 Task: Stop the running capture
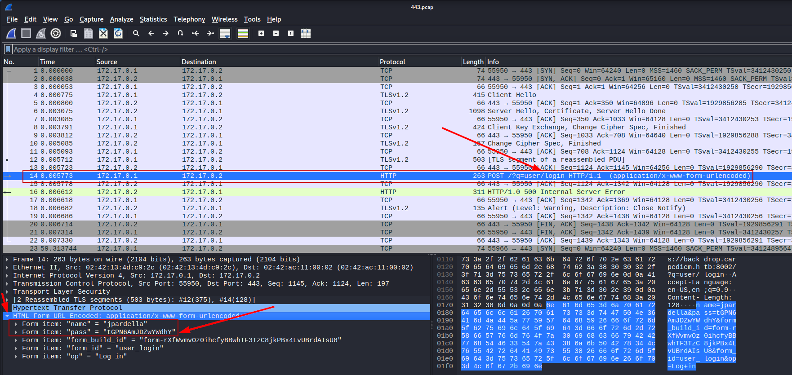[x=26, y=33]
